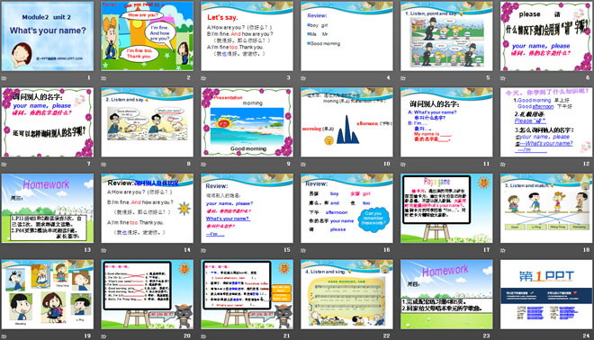Select slide 24 with 第1PPT logo
Screen dimensions: 594x340
(x=546, y=294)
